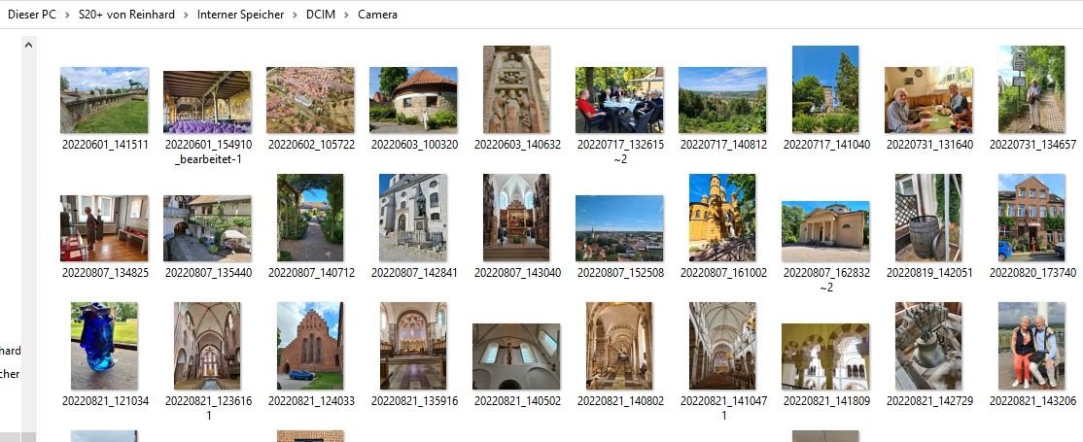Navigate to DCIM breadcrumb folder

(x=321, y=15)
